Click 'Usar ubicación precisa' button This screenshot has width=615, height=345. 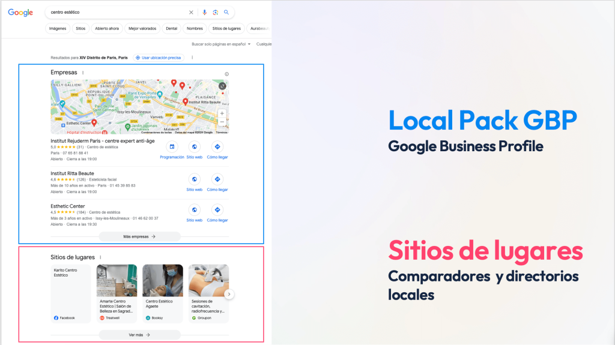[159, 58]
